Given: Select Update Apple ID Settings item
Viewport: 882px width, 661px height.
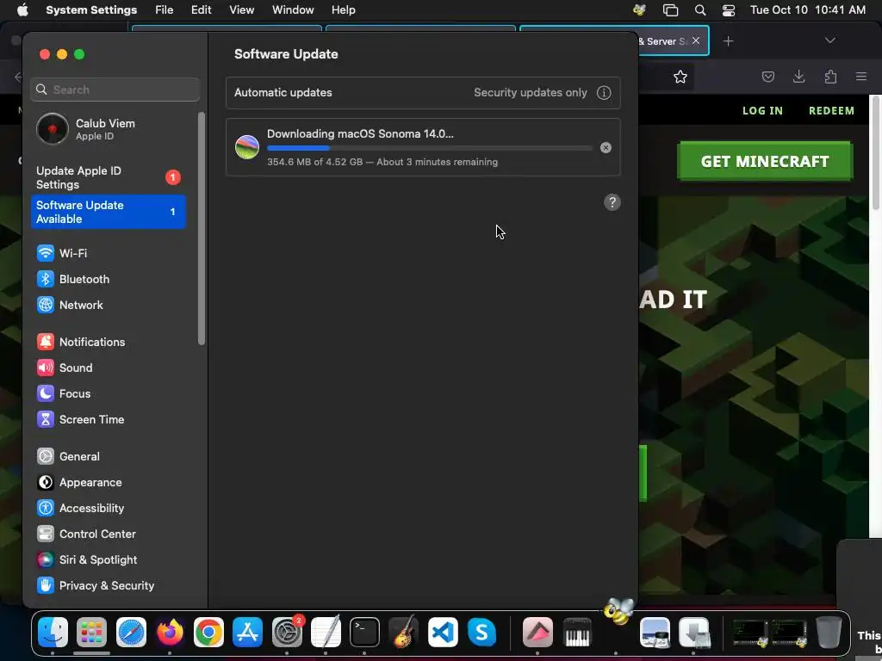Looking at the screenshot, I should pyautogui.click(x=108, y=177).
